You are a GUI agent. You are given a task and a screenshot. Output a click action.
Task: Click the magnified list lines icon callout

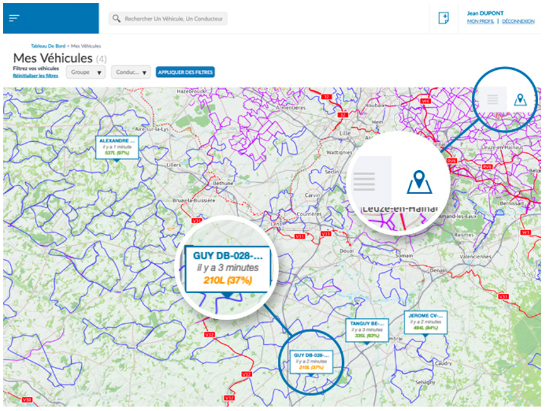365,182
